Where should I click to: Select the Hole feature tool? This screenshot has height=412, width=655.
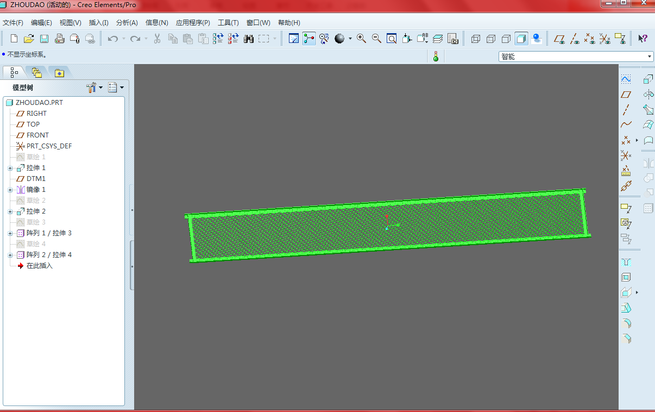(x=626, y=262)
